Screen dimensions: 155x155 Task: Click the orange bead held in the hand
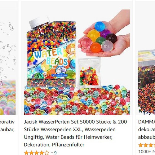96,47
